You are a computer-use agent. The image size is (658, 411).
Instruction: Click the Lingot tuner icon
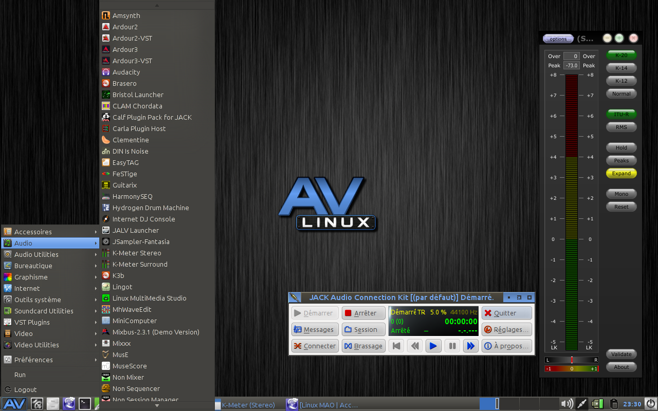click(106, 287)
